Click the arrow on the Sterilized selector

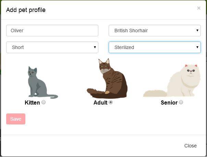pyautogui.click(x=197, y=47)
